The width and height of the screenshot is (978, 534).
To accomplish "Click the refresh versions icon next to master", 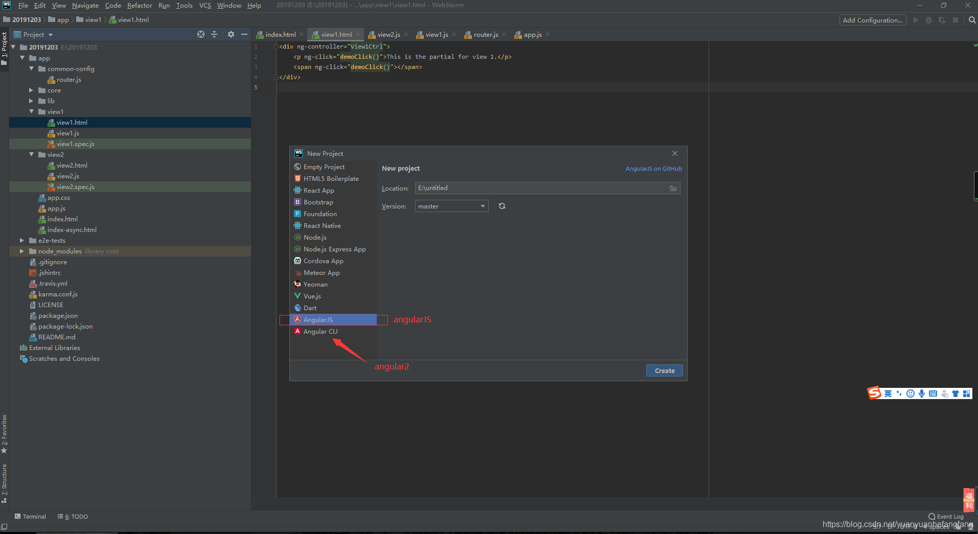I will point(502,206).
